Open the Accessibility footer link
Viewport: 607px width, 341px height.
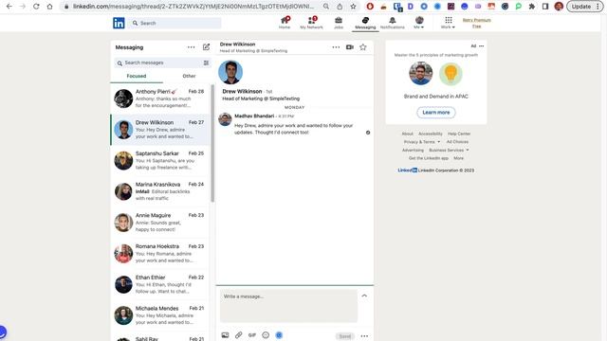(x=430, y=134)
